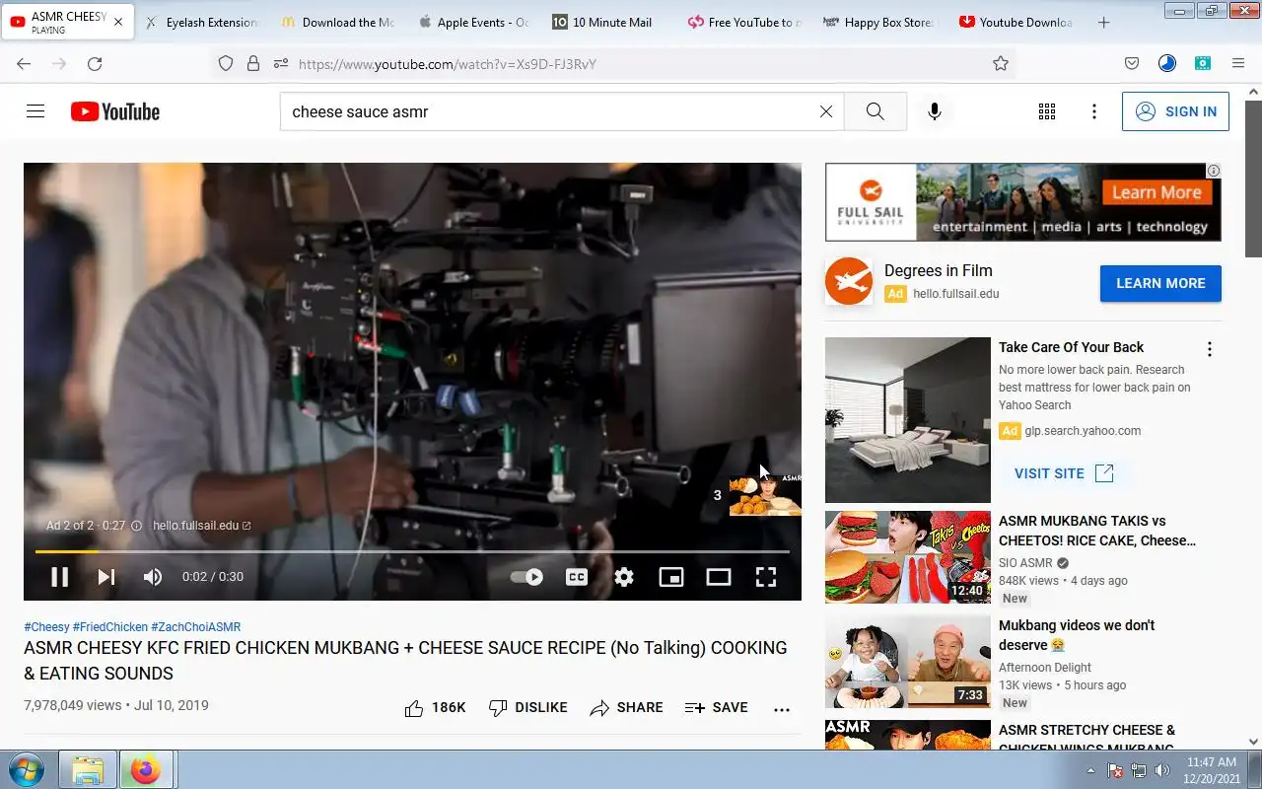Screen dimensions: 1262x789
Task: Mute the video volume
Action: (153, 577)
